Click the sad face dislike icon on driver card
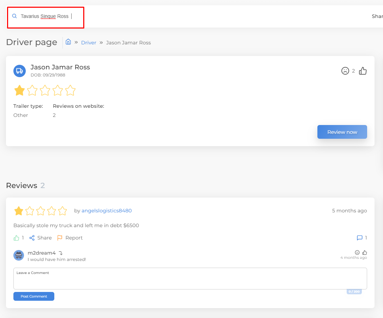This screenshot has width=383, height=318. [345, 71]
